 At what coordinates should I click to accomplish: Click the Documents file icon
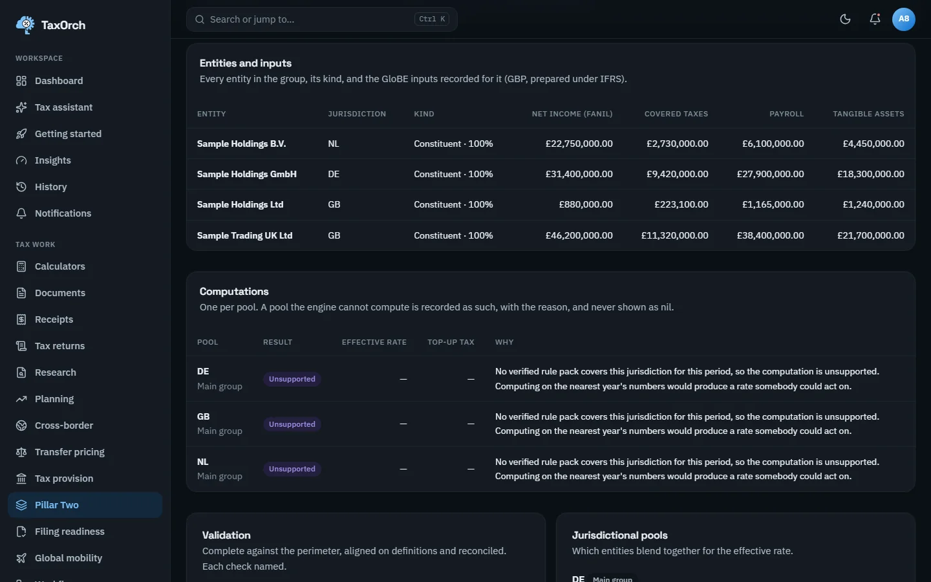tap(21, 293)
